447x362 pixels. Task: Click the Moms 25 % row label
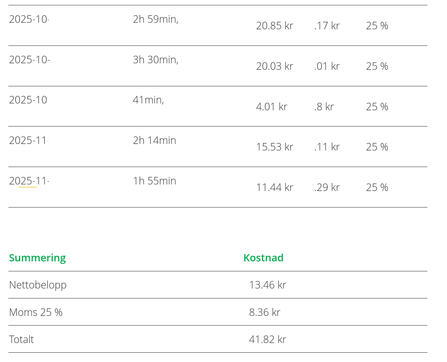click(36, 312)
